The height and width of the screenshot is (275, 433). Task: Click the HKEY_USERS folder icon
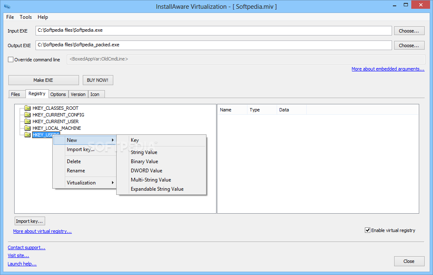coord(27,135)
